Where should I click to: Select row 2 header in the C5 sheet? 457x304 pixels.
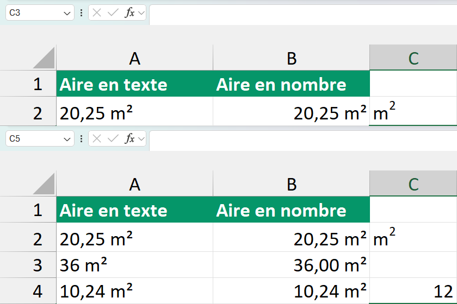click(x=28, y=237)
